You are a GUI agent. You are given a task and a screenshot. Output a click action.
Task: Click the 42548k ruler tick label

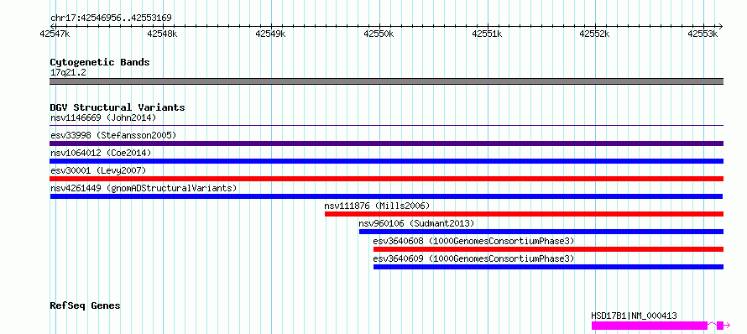[164, 34]
